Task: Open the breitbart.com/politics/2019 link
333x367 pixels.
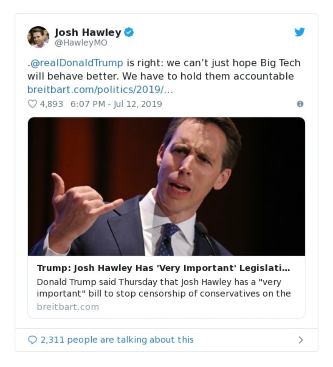Action: click(x=100, y=90)
